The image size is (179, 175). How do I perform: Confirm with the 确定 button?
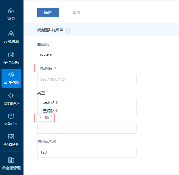point(48,12)
